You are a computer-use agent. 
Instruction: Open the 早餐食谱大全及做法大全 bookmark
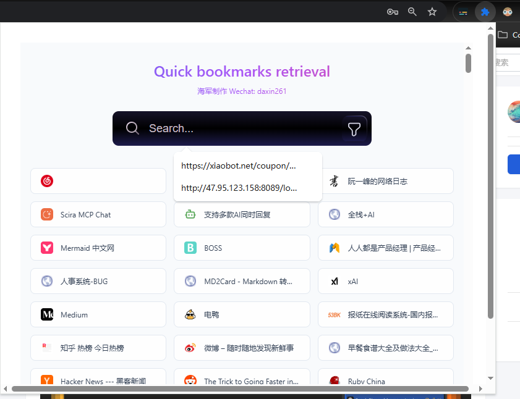click(x=385, y=348)
